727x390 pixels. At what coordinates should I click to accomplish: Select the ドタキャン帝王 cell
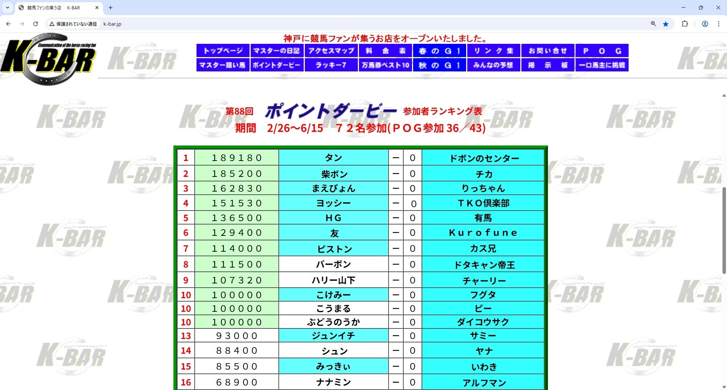click(483, 264)
